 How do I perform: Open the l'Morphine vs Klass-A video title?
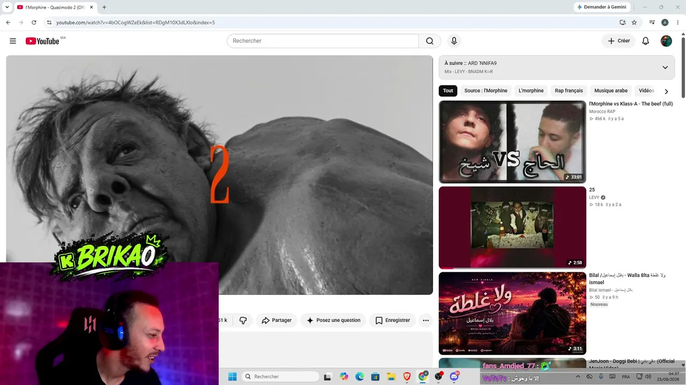(x=631, y=104)
